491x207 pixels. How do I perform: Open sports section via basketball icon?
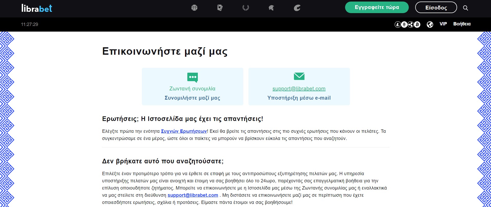coord(194,8)
